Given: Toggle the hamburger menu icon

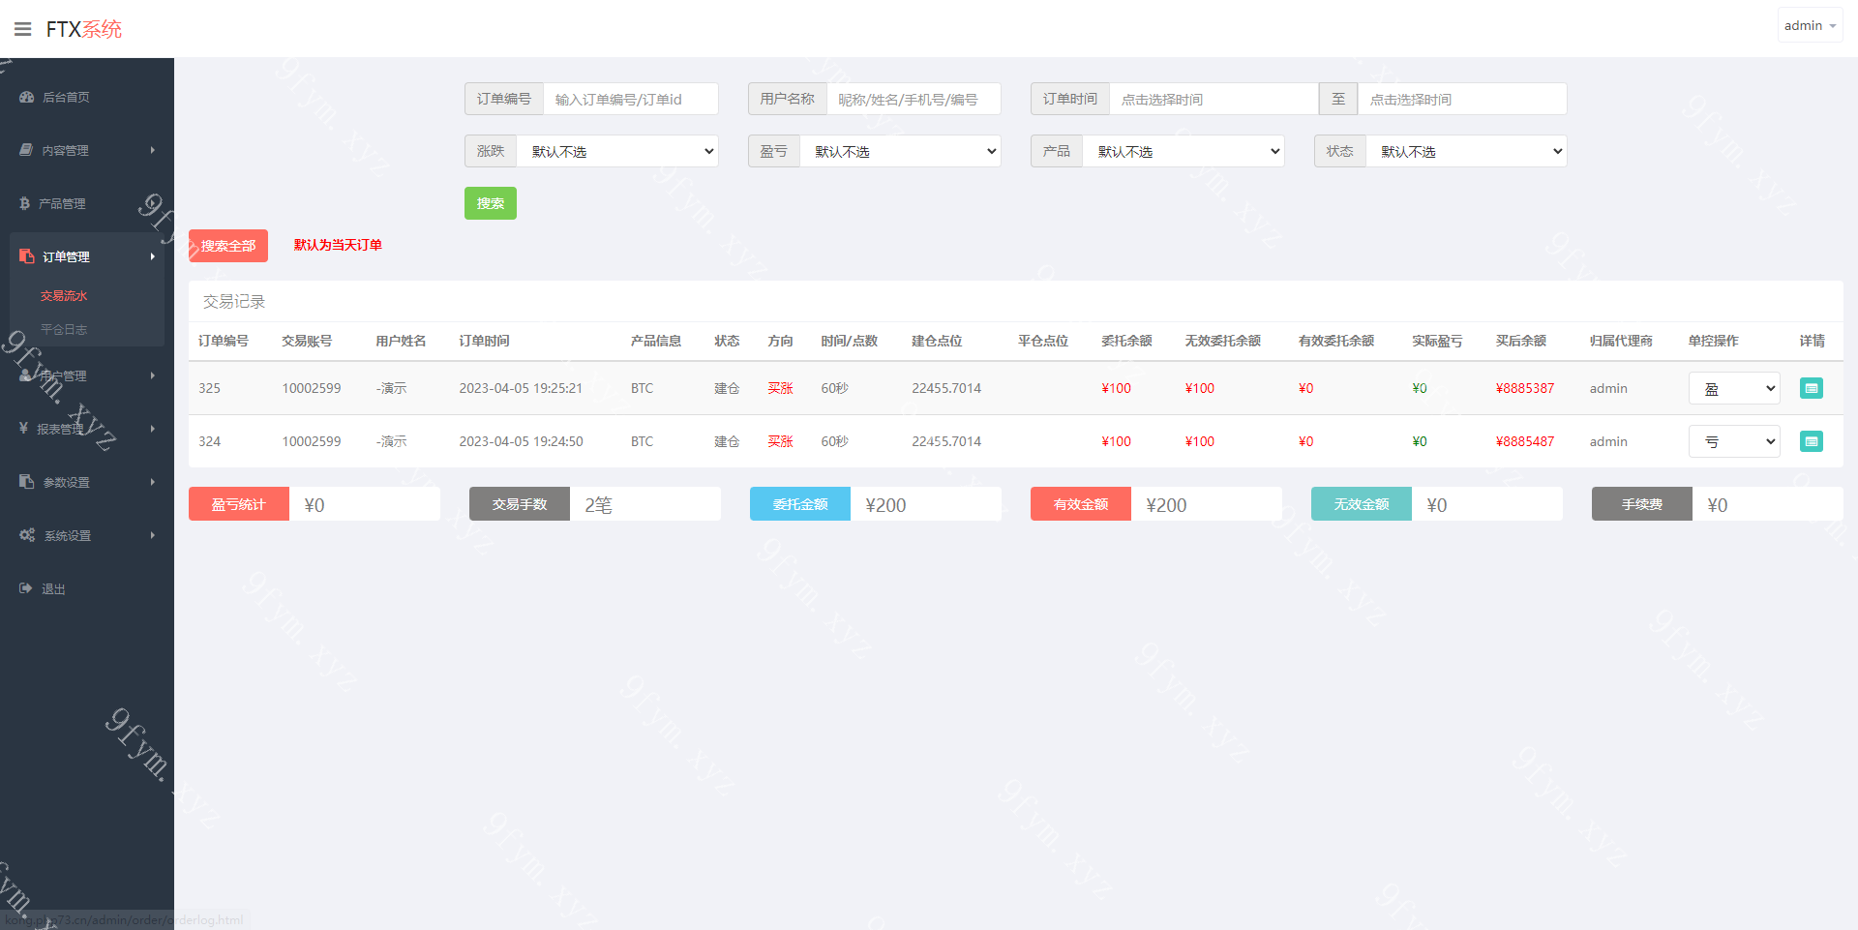Looking at the screenshot, I should tap(23, 29).
